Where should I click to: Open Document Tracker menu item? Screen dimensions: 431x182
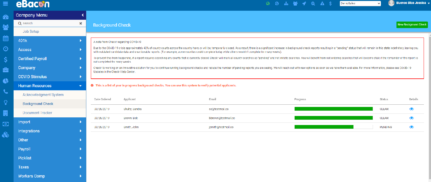50,113
